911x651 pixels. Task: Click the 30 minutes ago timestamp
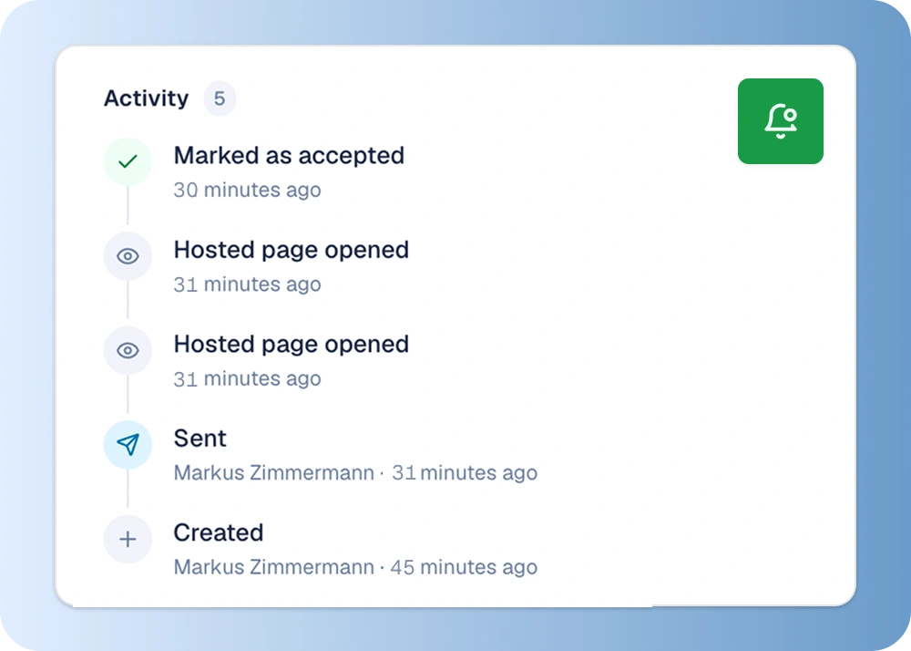(x=247, y=190)
